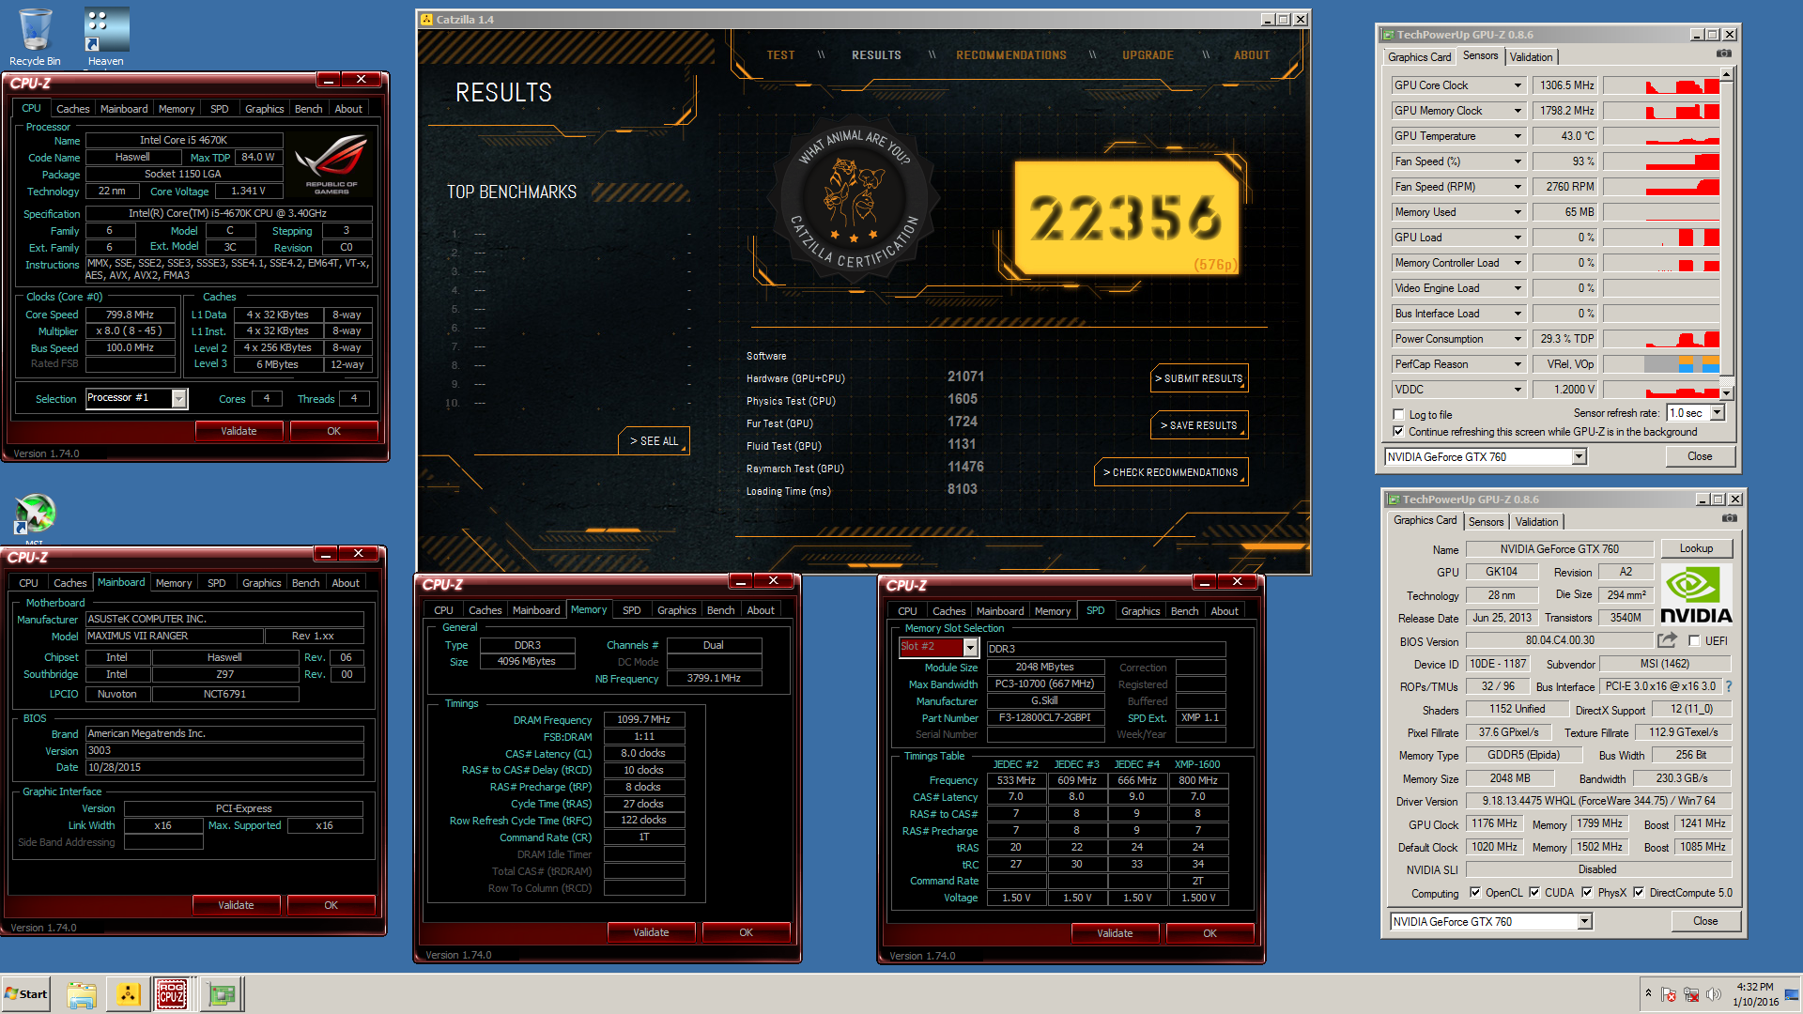Viewport: 1803px width, 1014px height.
Task: Toggle the CUDA checkbox
Action: pos(1533,893)
